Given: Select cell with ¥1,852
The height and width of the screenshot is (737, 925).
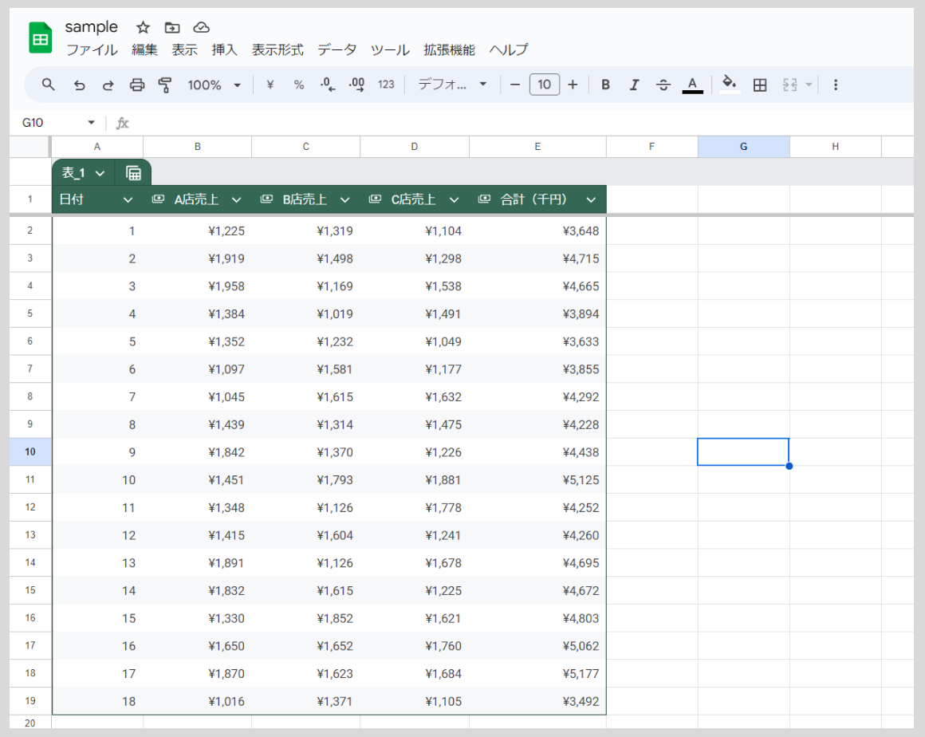Looking at the screenshot, I should (x=306, y=618).
